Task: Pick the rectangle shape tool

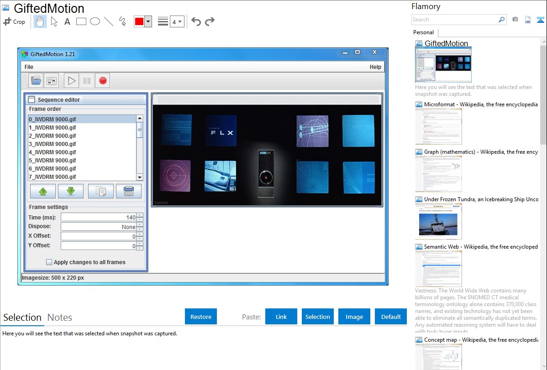Action: pos(81,21)
